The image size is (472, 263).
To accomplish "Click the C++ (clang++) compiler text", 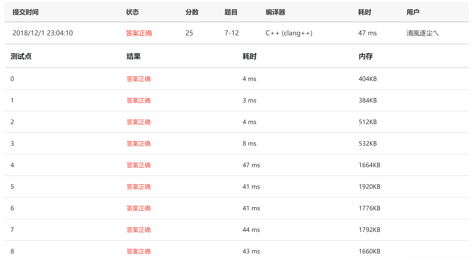I will pos(289,33).
